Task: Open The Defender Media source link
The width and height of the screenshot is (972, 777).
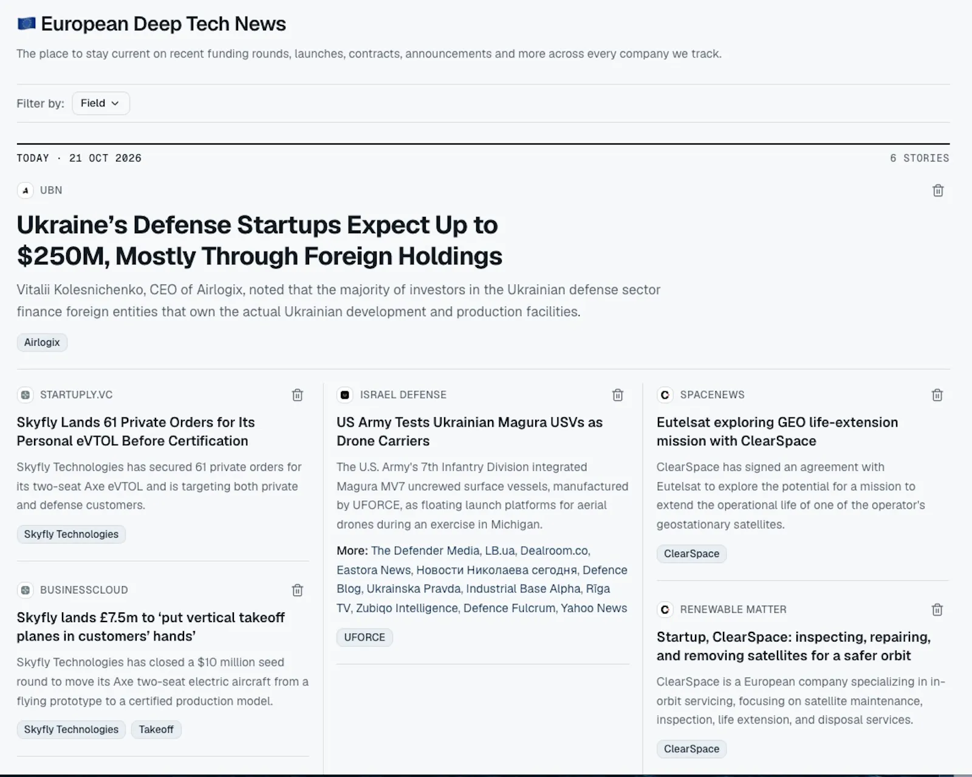Action: 425,550
